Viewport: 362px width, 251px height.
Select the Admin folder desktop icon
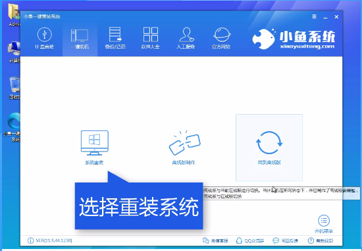(x=14, y=15)
